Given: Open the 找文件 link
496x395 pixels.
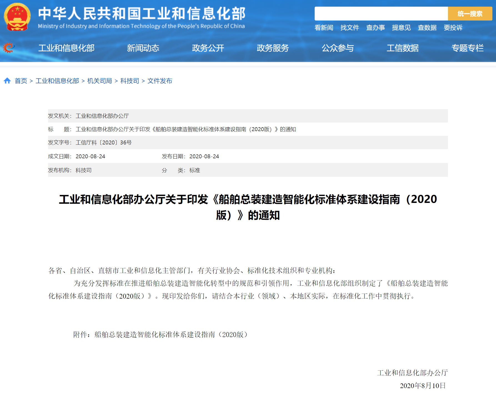Looking at the screenshot, I should pos(350,28).
